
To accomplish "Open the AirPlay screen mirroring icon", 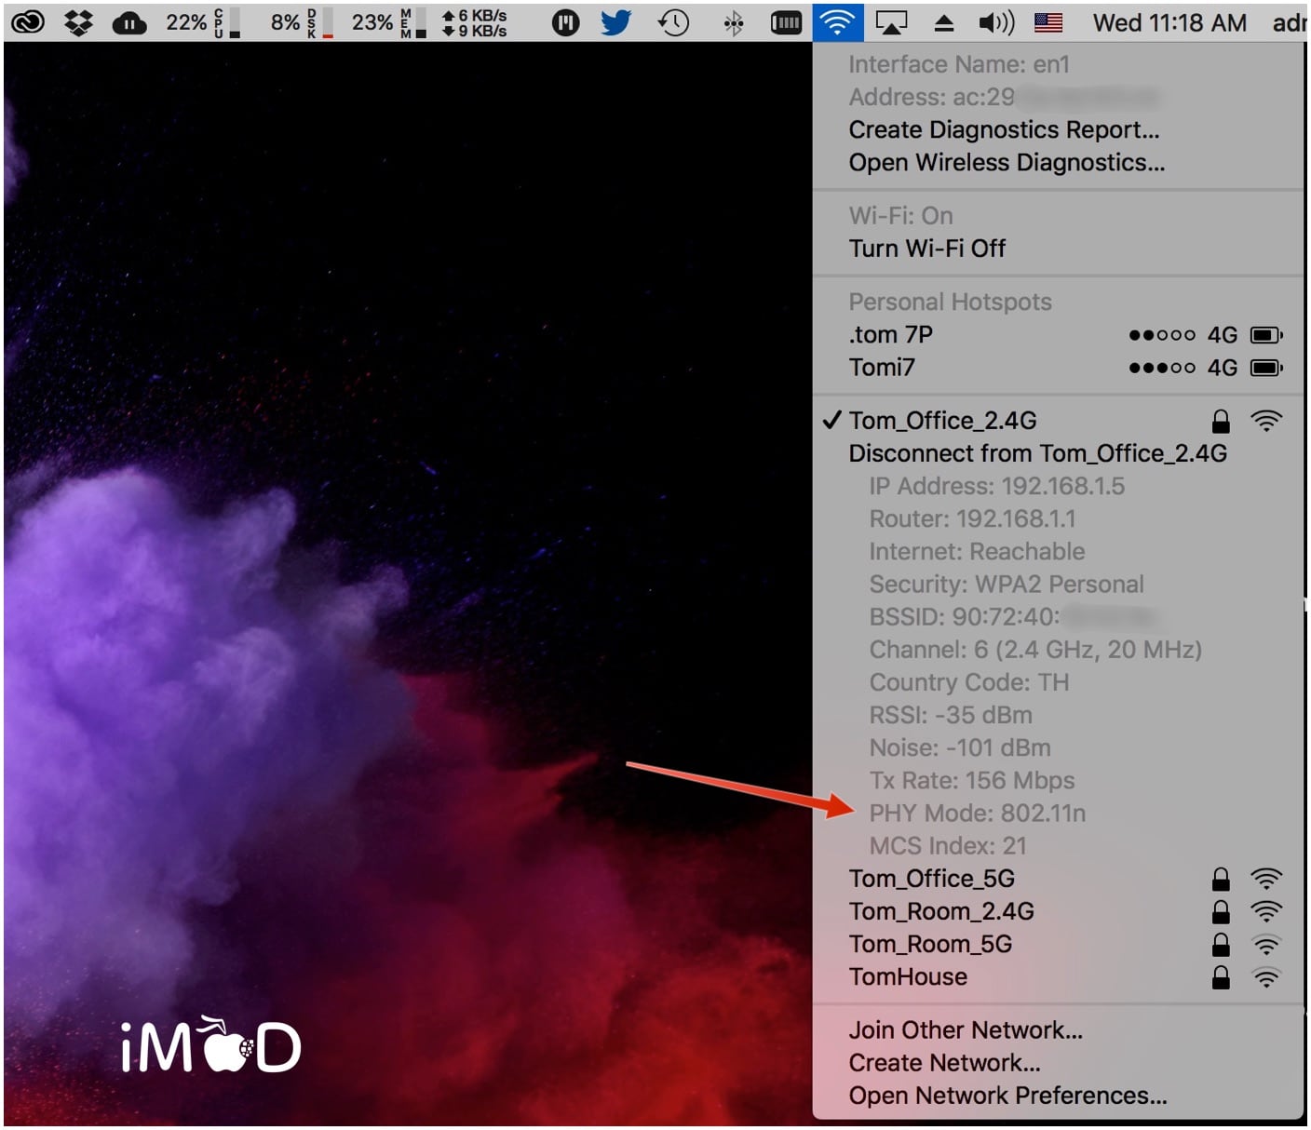I will coord(891,21).
